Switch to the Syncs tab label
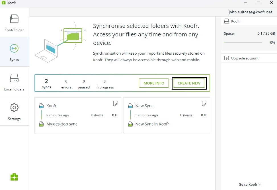This screenshot has height=190, width=277. click(14, 60)
